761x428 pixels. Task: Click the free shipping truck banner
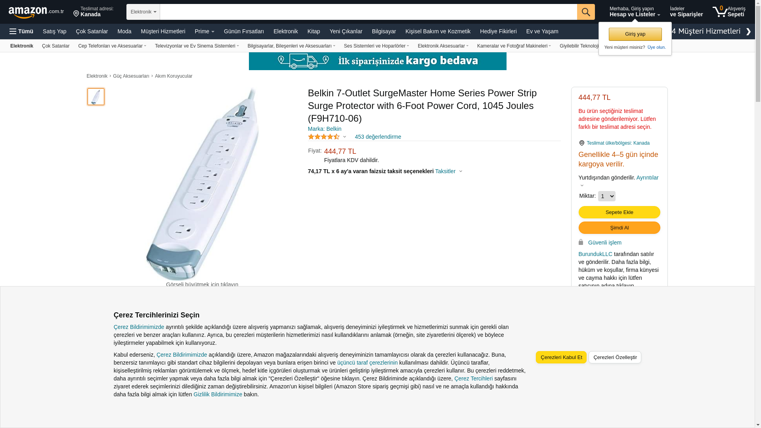pyautogui.click(x=377, y=61)
